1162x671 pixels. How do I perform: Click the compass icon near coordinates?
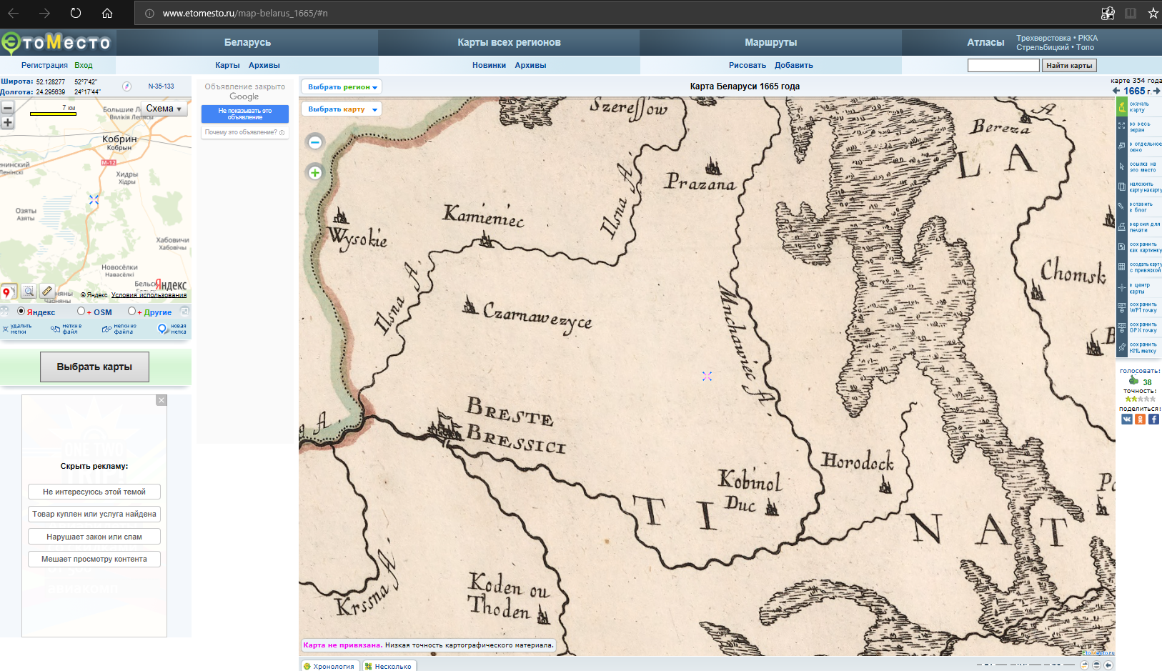(126, 86)
